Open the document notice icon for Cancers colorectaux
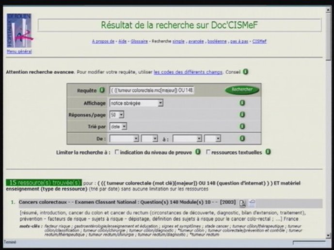 (x=242, y=203)
